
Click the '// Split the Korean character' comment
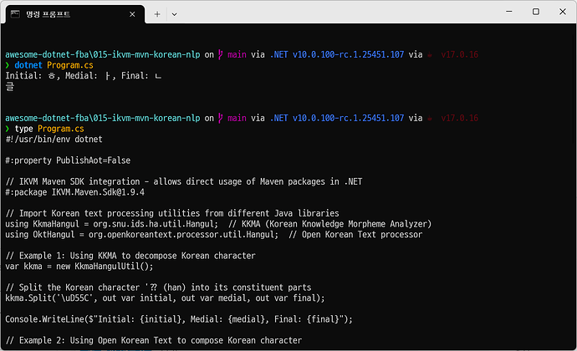[158, 287]
